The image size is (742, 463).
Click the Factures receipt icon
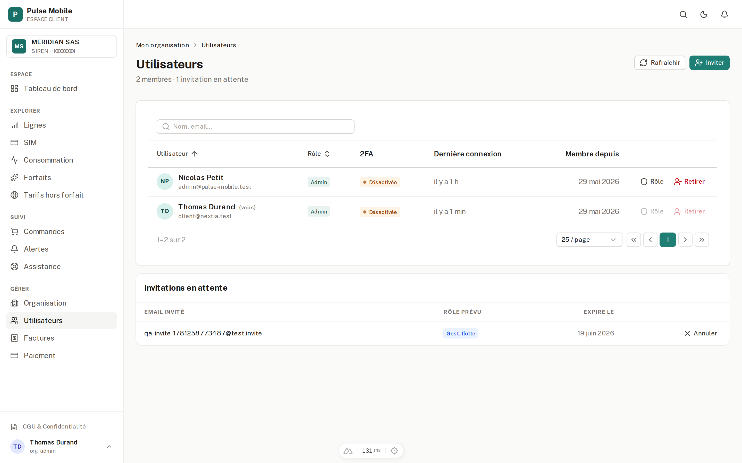tap(14, 338)
